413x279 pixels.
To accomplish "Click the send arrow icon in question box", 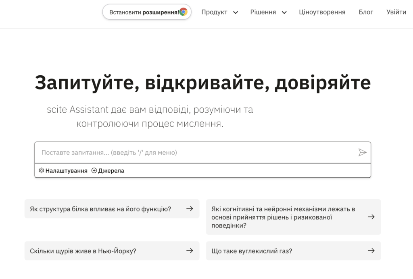I will 362,153.
